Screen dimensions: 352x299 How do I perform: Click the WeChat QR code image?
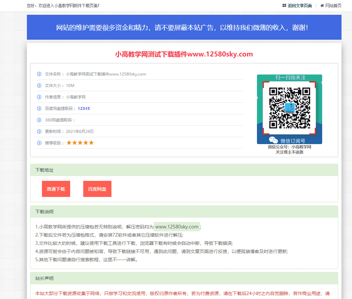(290, 108)
